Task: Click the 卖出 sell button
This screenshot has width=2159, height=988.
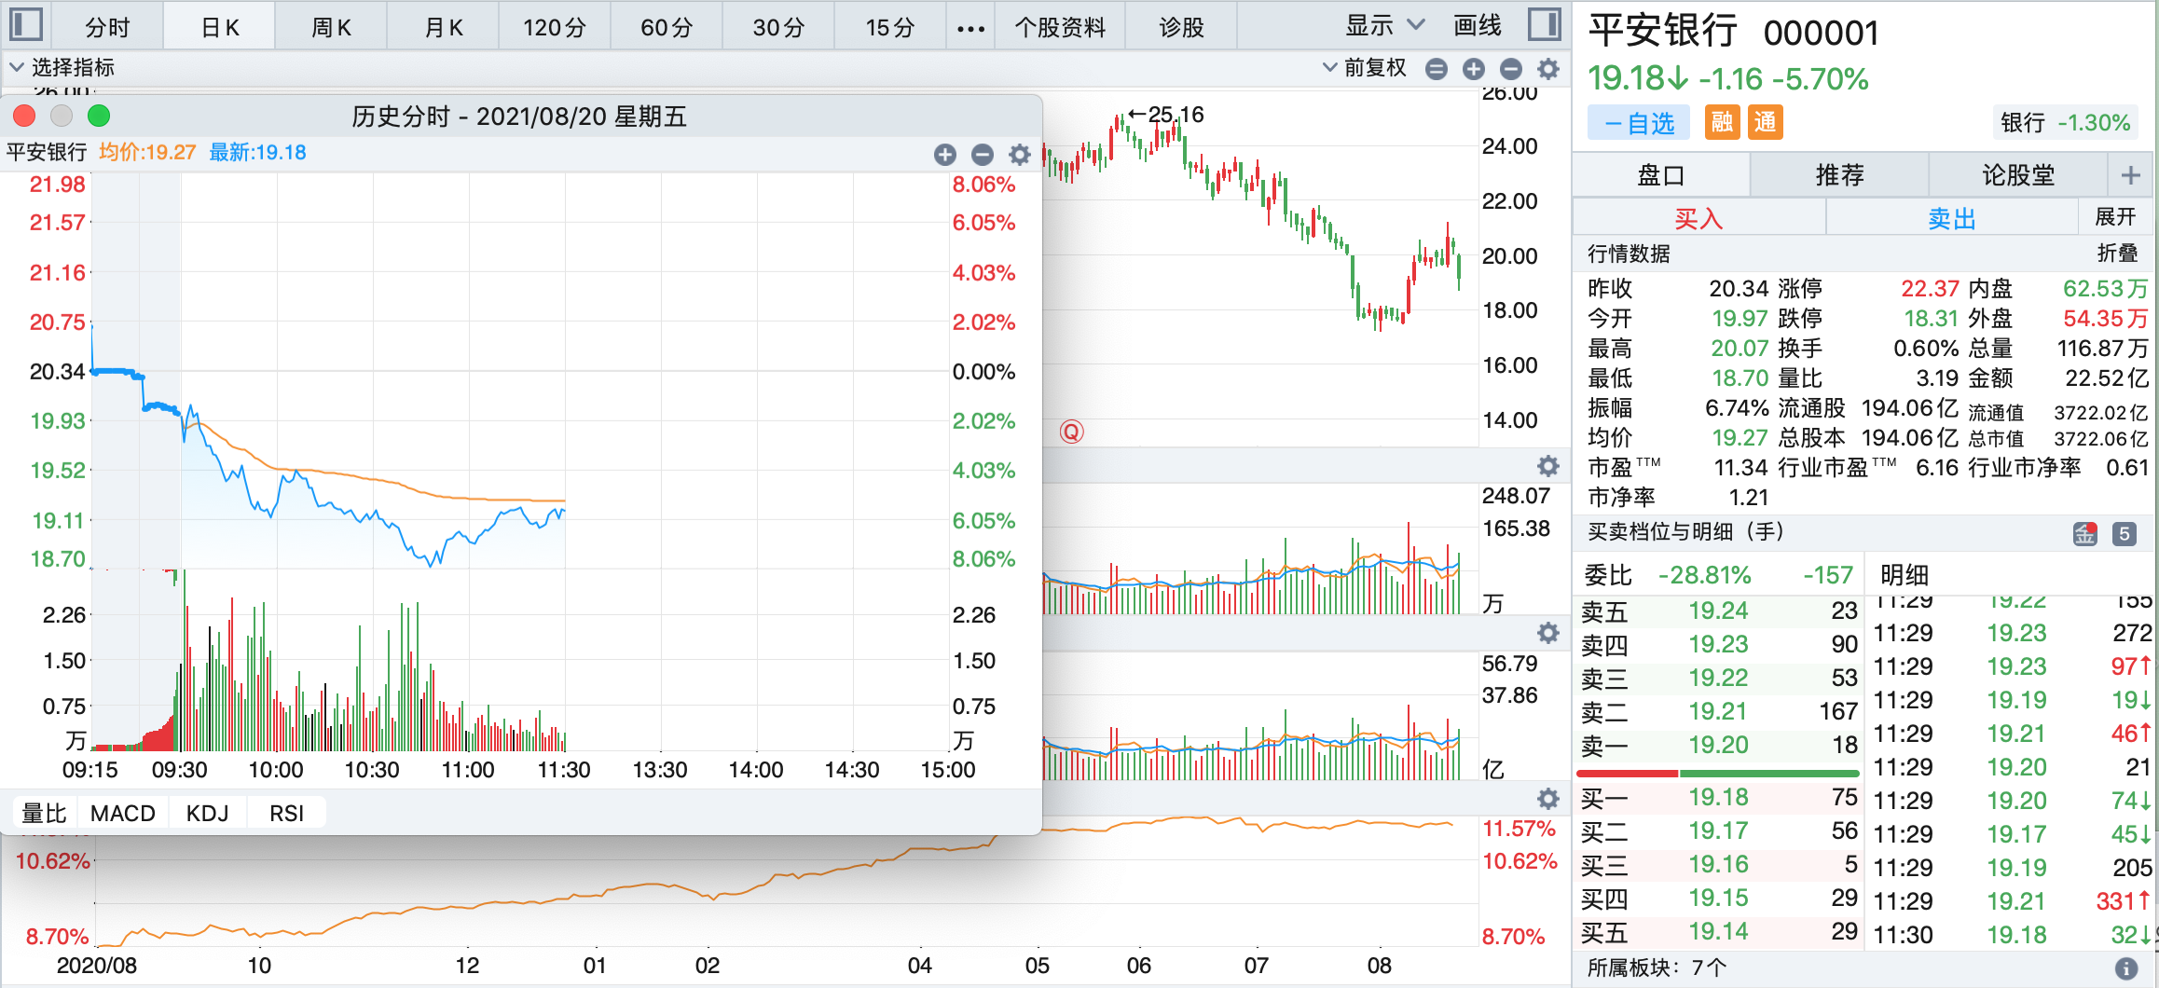Action: (1951, 219)
